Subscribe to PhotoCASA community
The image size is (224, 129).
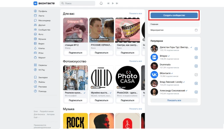127,100
